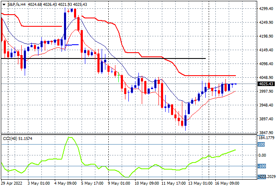Click the OHLC values 4024.68 4026.43 4021.93 4025.43
The height and width of the screenshot is (188, 276).
coord(57,5)
